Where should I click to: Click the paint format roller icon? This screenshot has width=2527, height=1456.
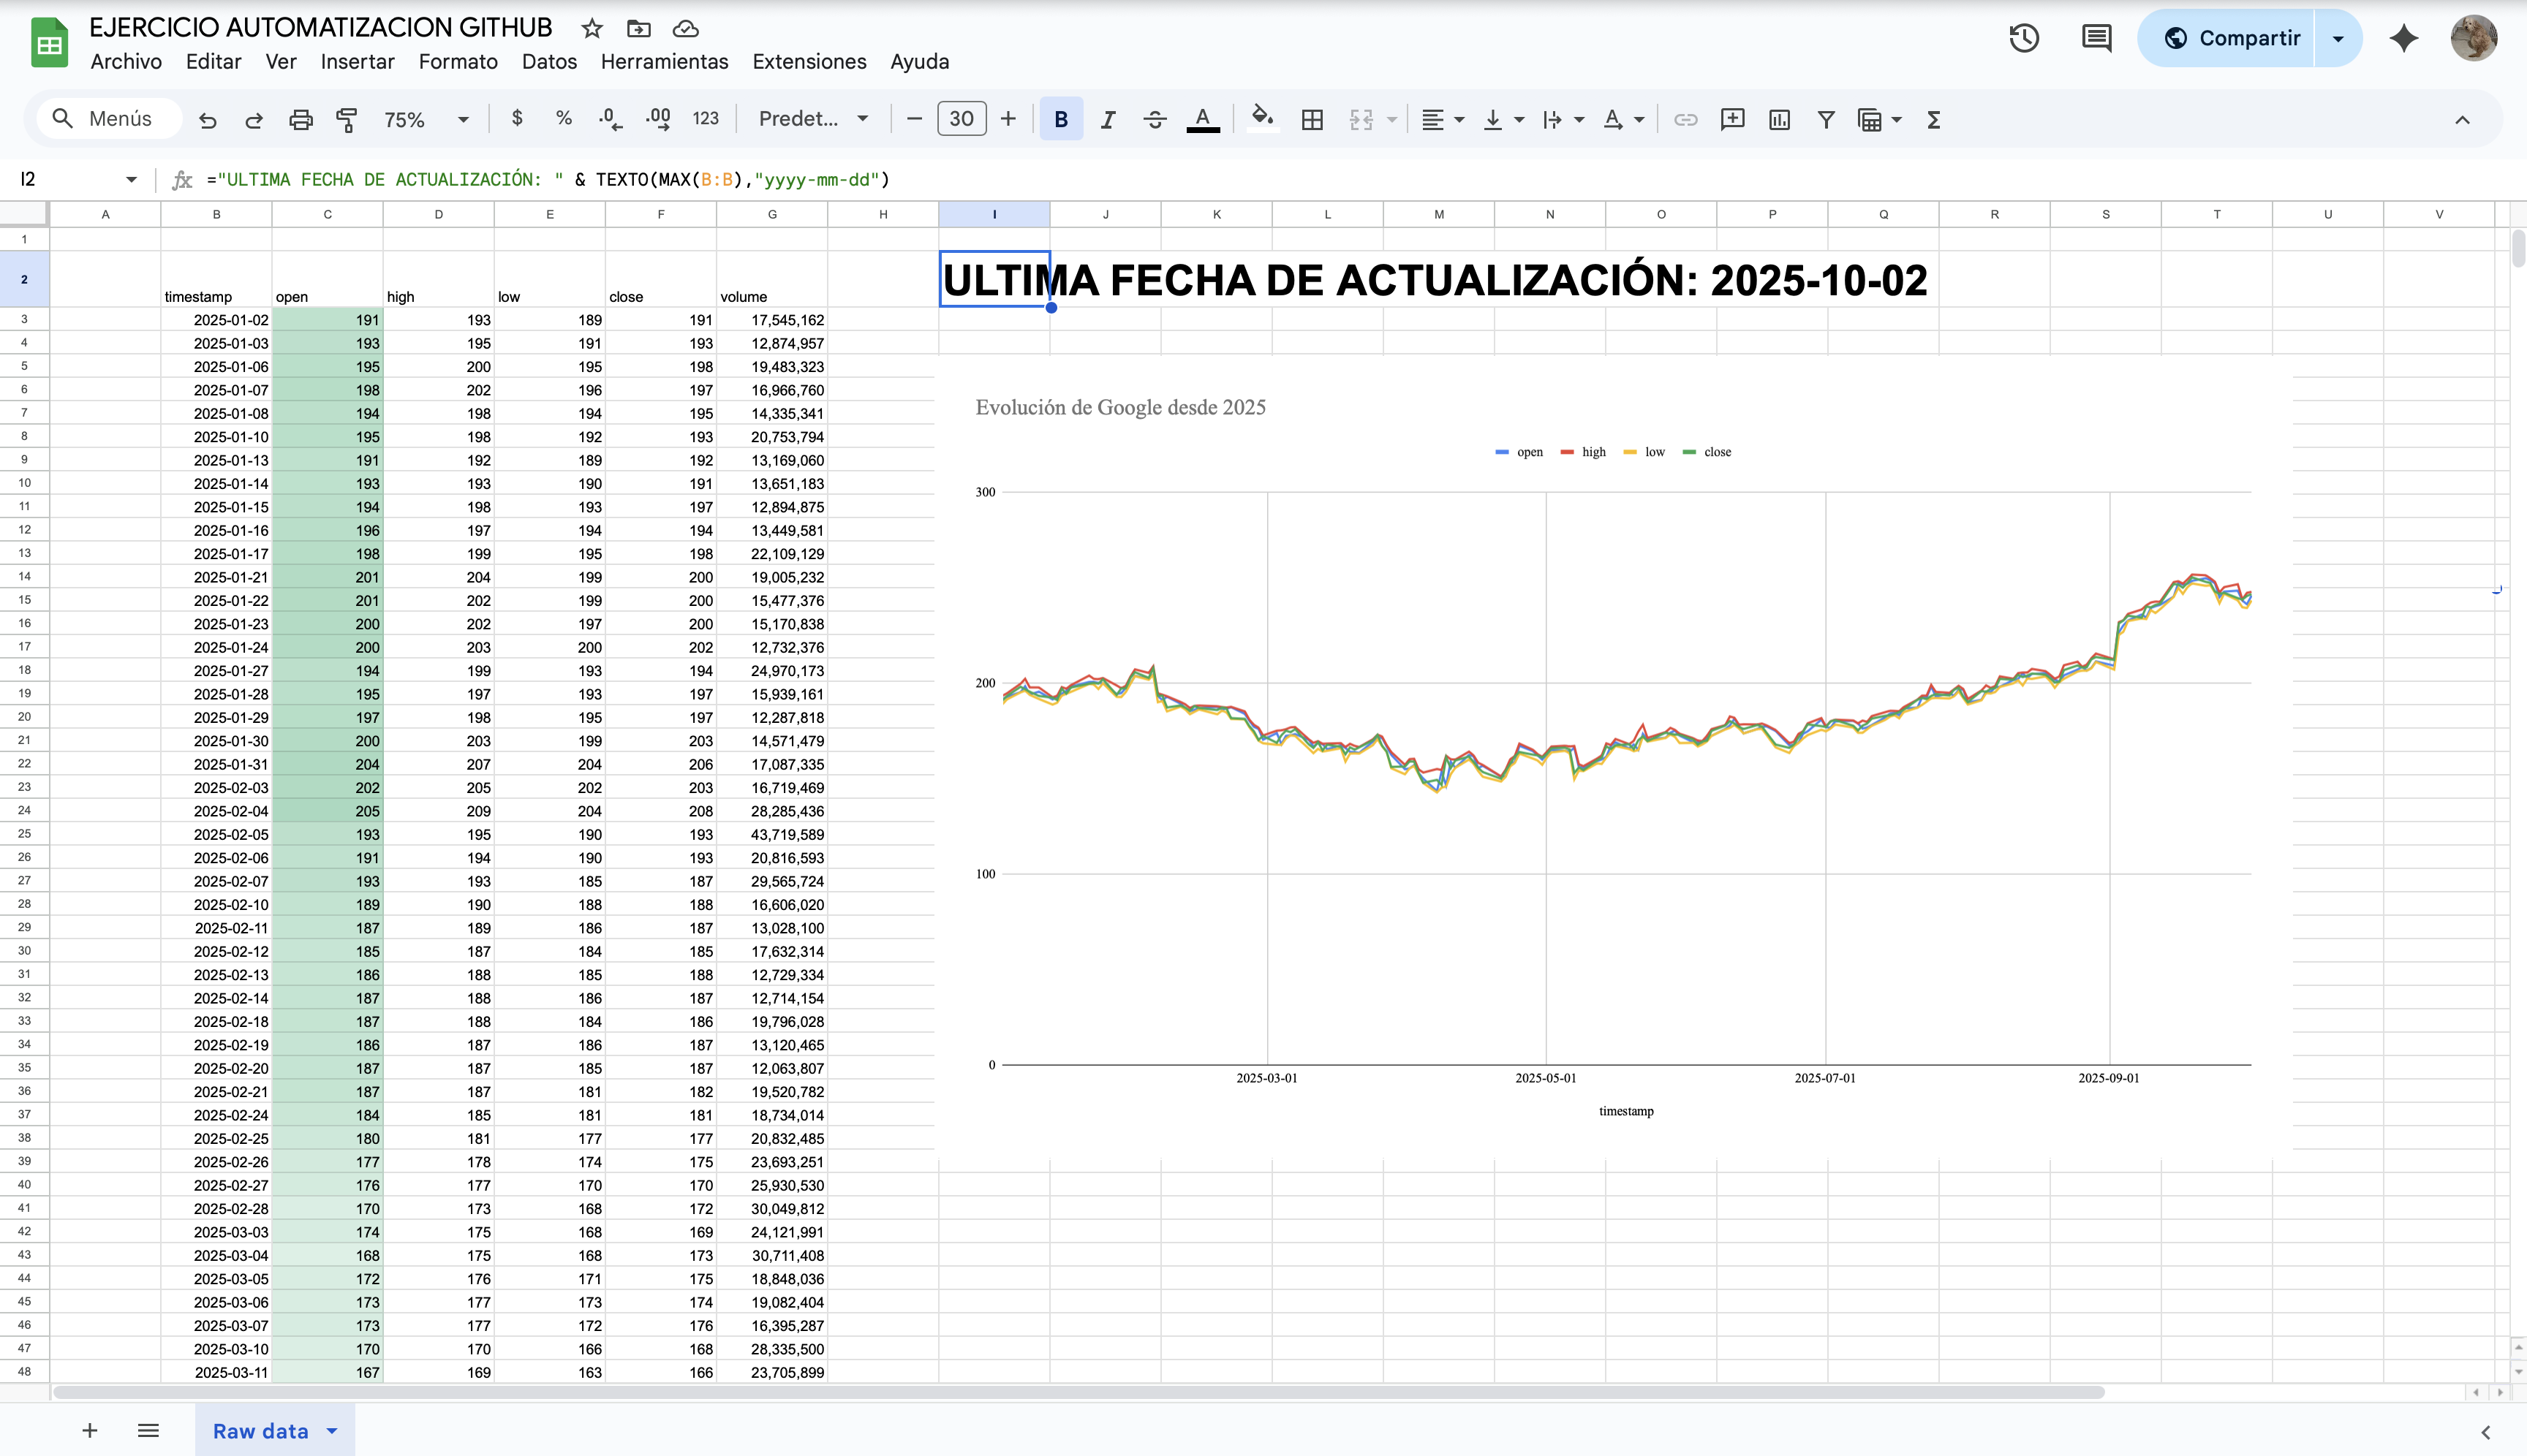pyautogui.click(x=347, y=120)
